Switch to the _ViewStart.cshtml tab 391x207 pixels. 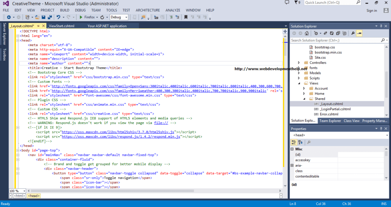[x=61, y=26]
